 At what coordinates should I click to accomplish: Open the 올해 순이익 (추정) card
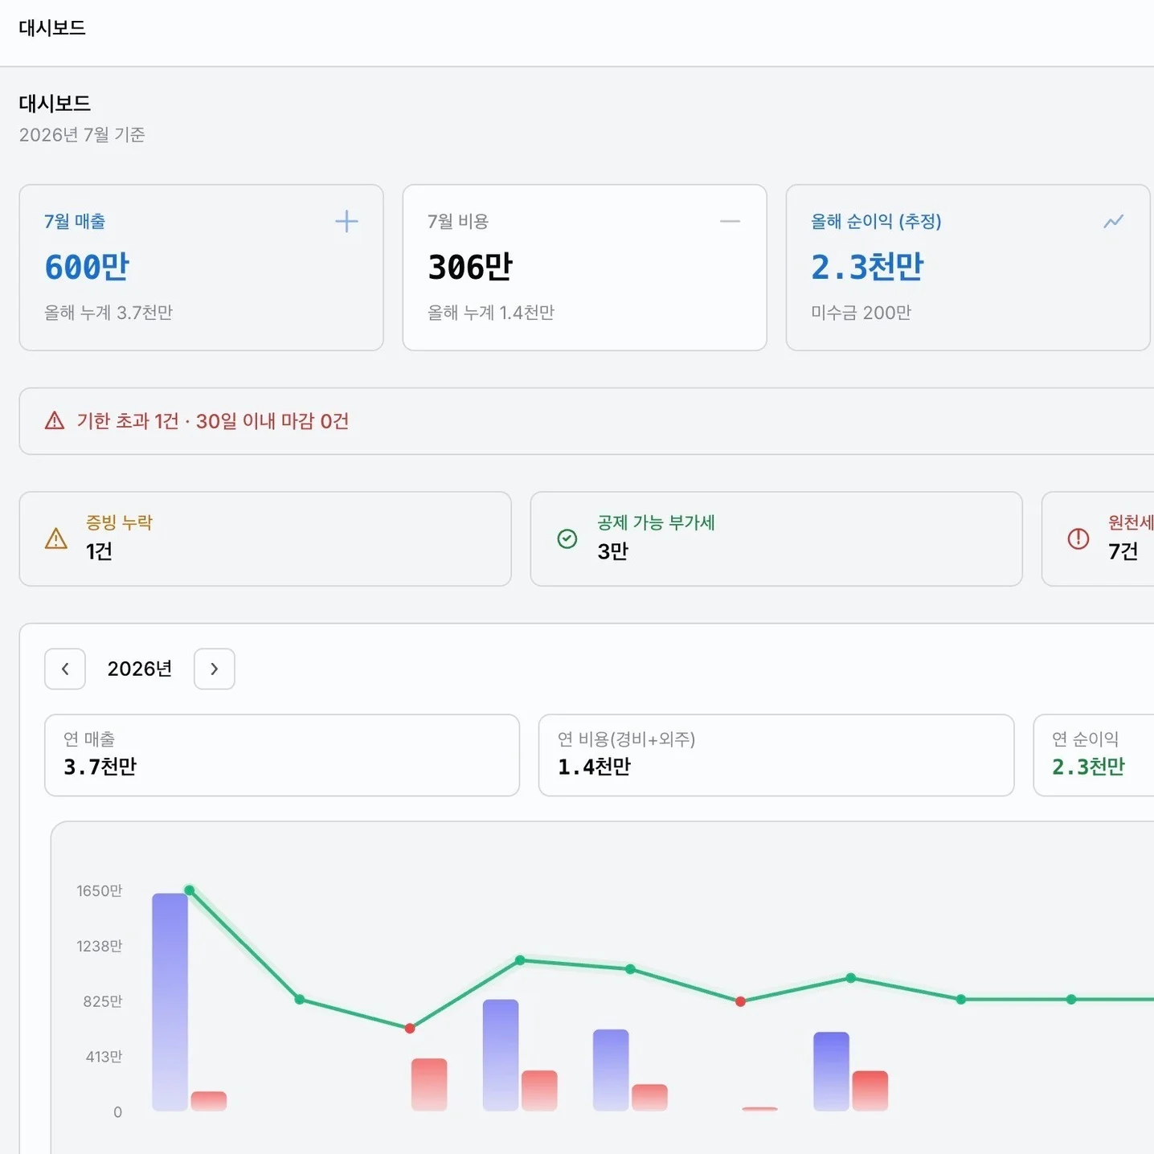(968, 268)
